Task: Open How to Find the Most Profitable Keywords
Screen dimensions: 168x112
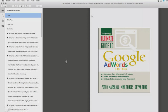Action: click(x=22, y=60)
